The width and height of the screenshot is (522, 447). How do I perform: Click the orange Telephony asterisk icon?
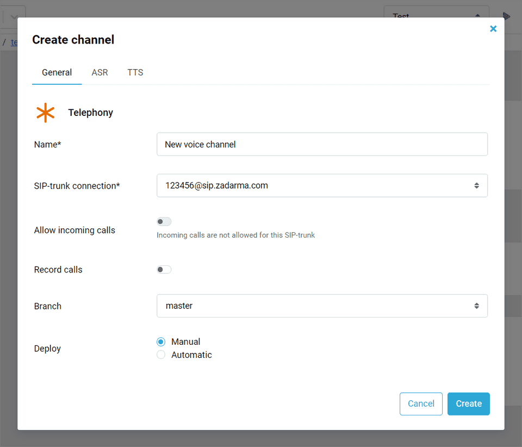(x=46, y=113)
